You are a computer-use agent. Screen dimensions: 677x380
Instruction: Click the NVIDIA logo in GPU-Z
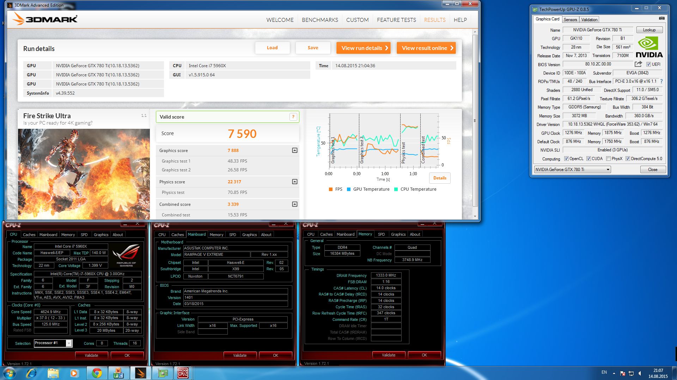tap(649, 47)
